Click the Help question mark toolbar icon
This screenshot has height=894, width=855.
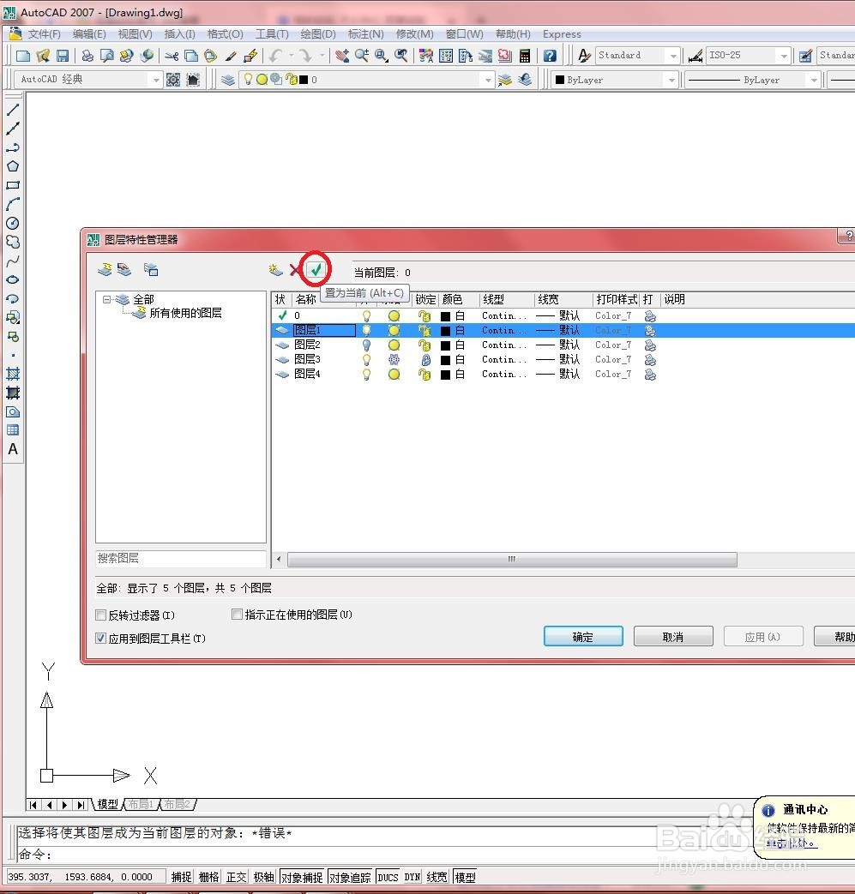coord(550,56)
